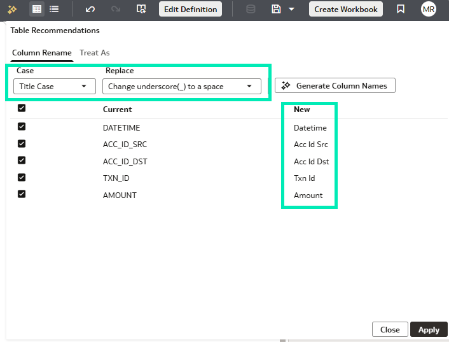Switch to the Treat As tab
Viewport: 449px width, 342px height.
94,52
